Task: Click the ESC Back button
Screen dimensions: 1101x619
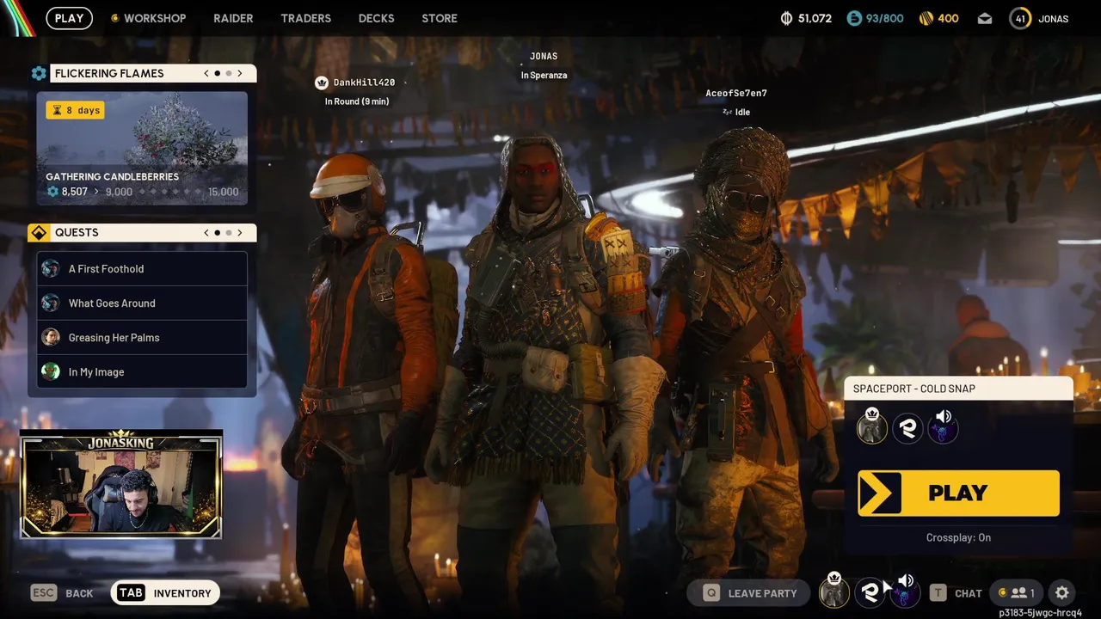Action: tap(62, 593)
